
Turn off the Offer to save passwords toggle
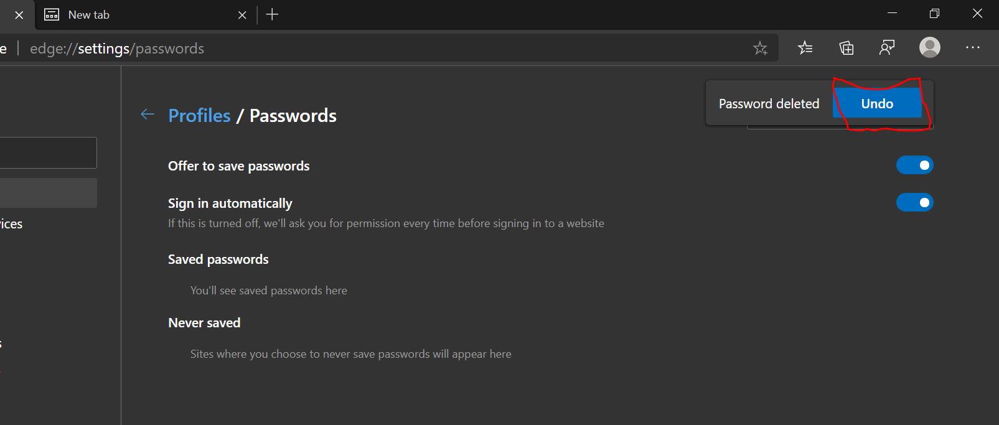914,164
